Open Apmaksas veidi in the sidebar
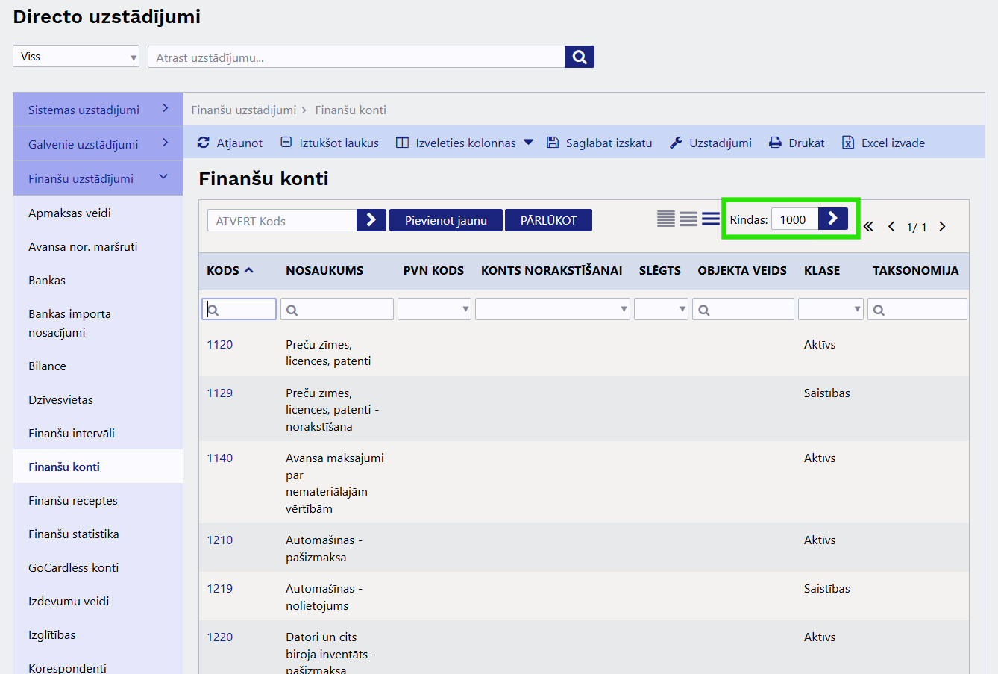This screenshot has height=674, width=998. point(69,213)
